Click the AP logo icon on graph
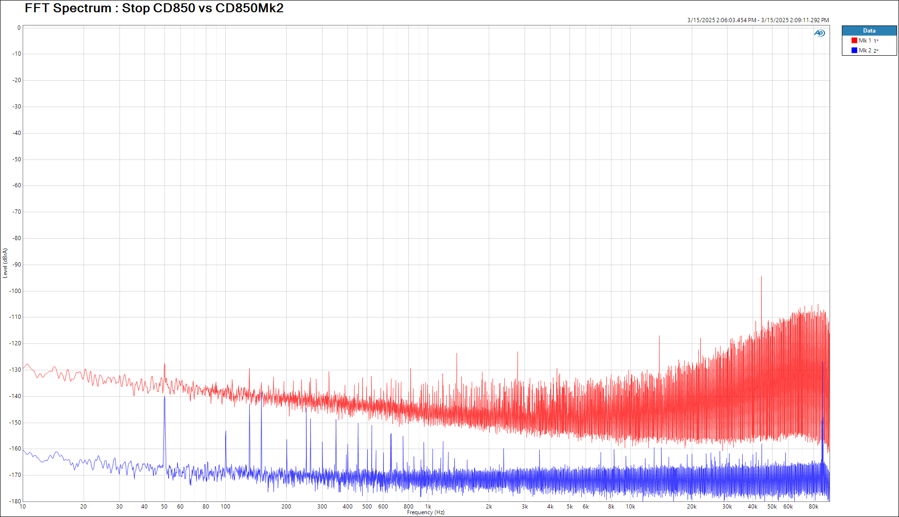Image resolution: width=899 pixels, height=517 pixels. (x=819, y=33)
